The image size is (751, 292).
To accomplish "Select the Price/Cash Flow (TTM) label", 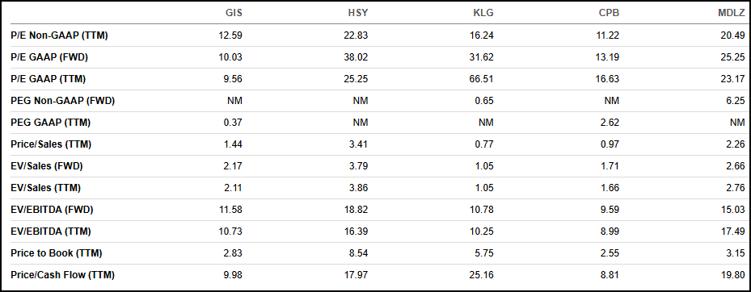I will [x=62, y=275].
